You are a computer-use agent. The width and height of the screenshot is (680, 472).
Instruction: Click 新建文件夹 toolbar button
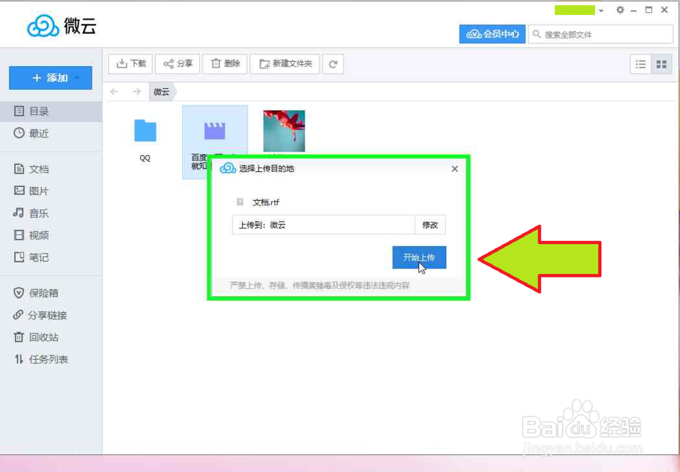pos(285,64)
